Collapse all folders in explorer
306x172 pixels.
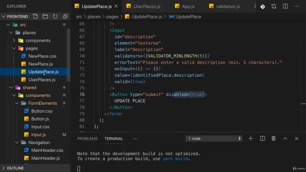[65, 16]
